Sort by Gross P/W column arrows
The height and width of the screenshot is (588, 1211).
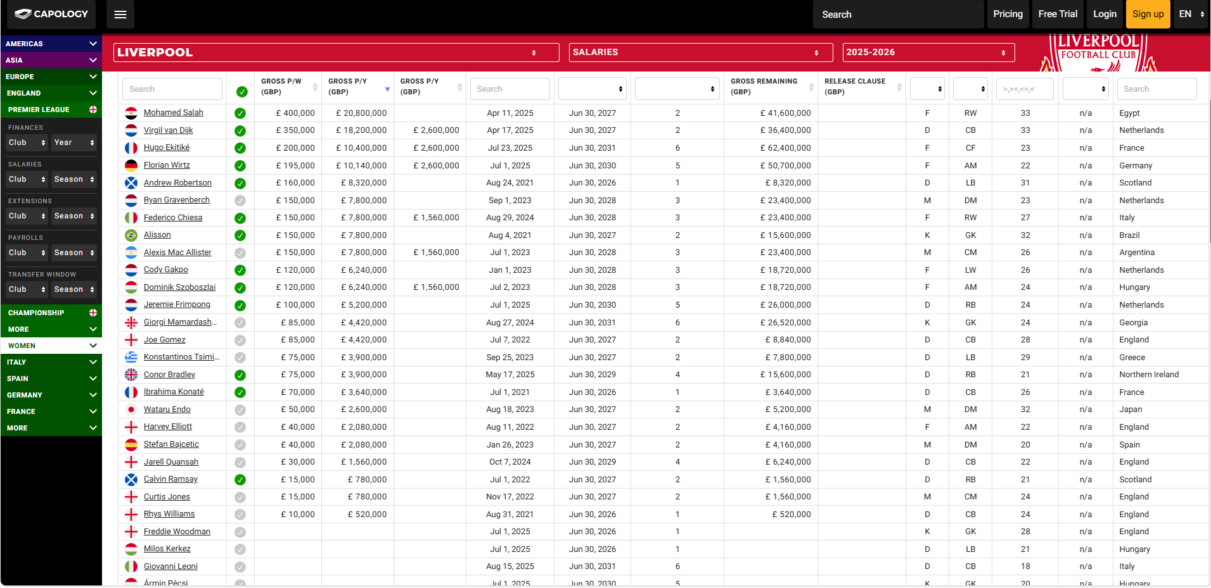(x=315, y=87)
